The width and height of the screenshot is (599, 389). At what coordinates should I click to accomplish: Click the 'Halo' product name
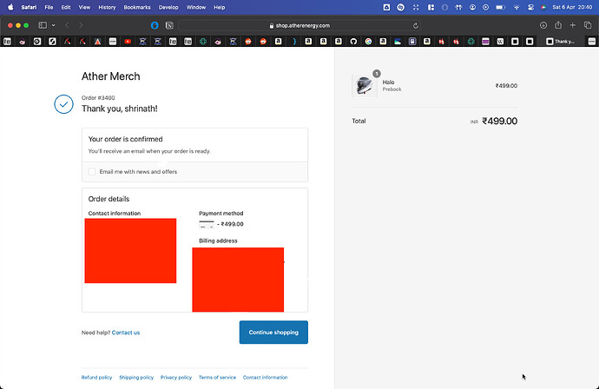[x=389, y=82]
